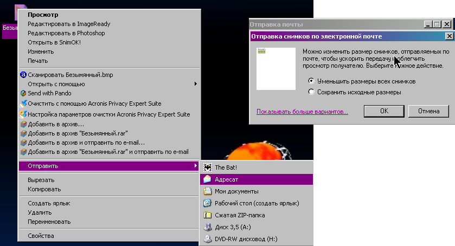Expand the Открыть с помощью submenu arrow
This screenshot has height=246, width=455.
(195, 84)
